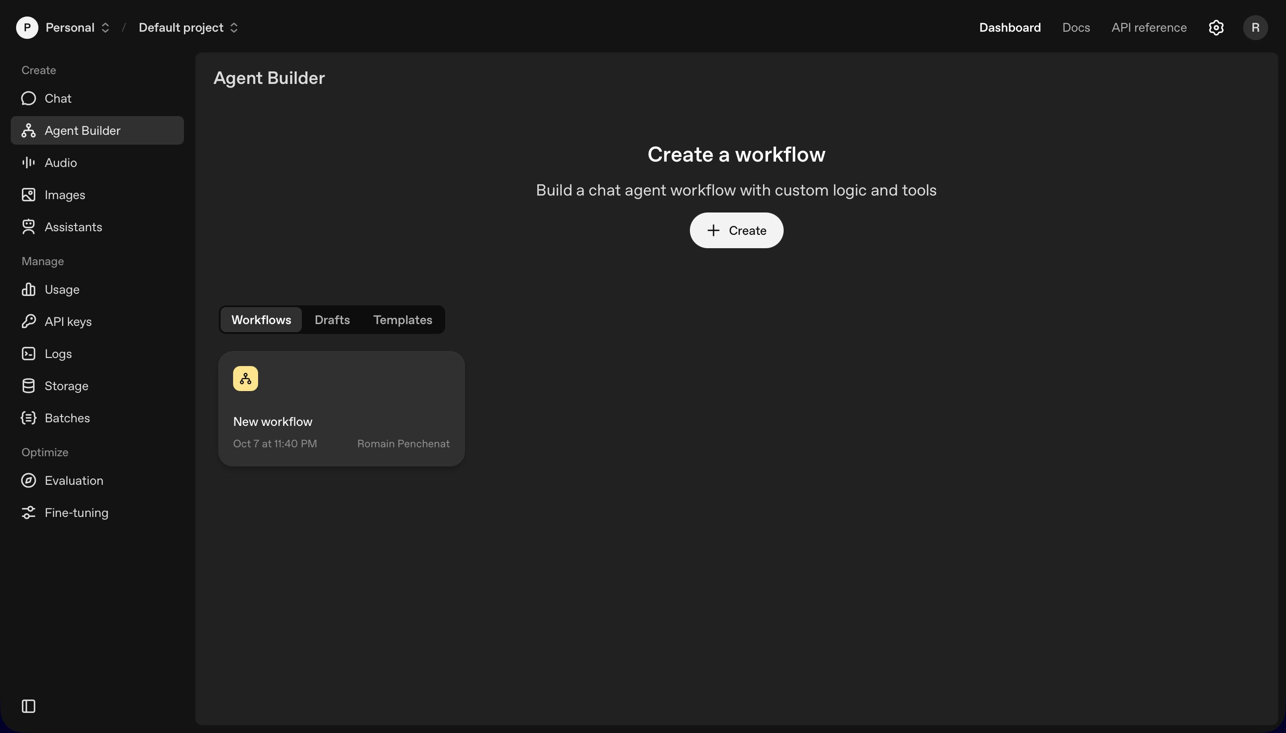Click the Assistants robot icon
The height and width of the screenshot is (733, 1286).
tap(29, 227)
